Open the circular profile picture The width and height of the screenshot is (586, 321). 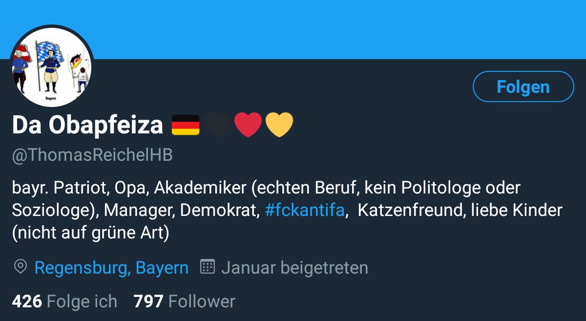click(x=51, y=66)
